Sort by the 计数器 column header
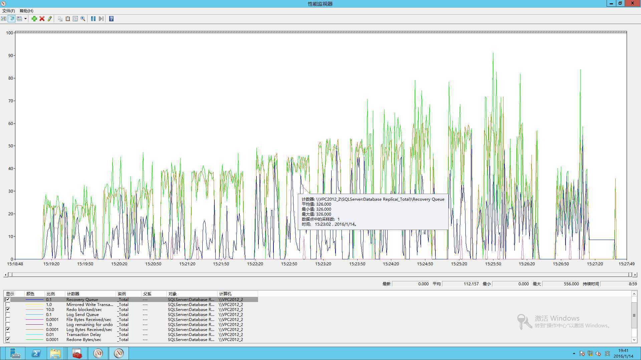 click(90, 294)
